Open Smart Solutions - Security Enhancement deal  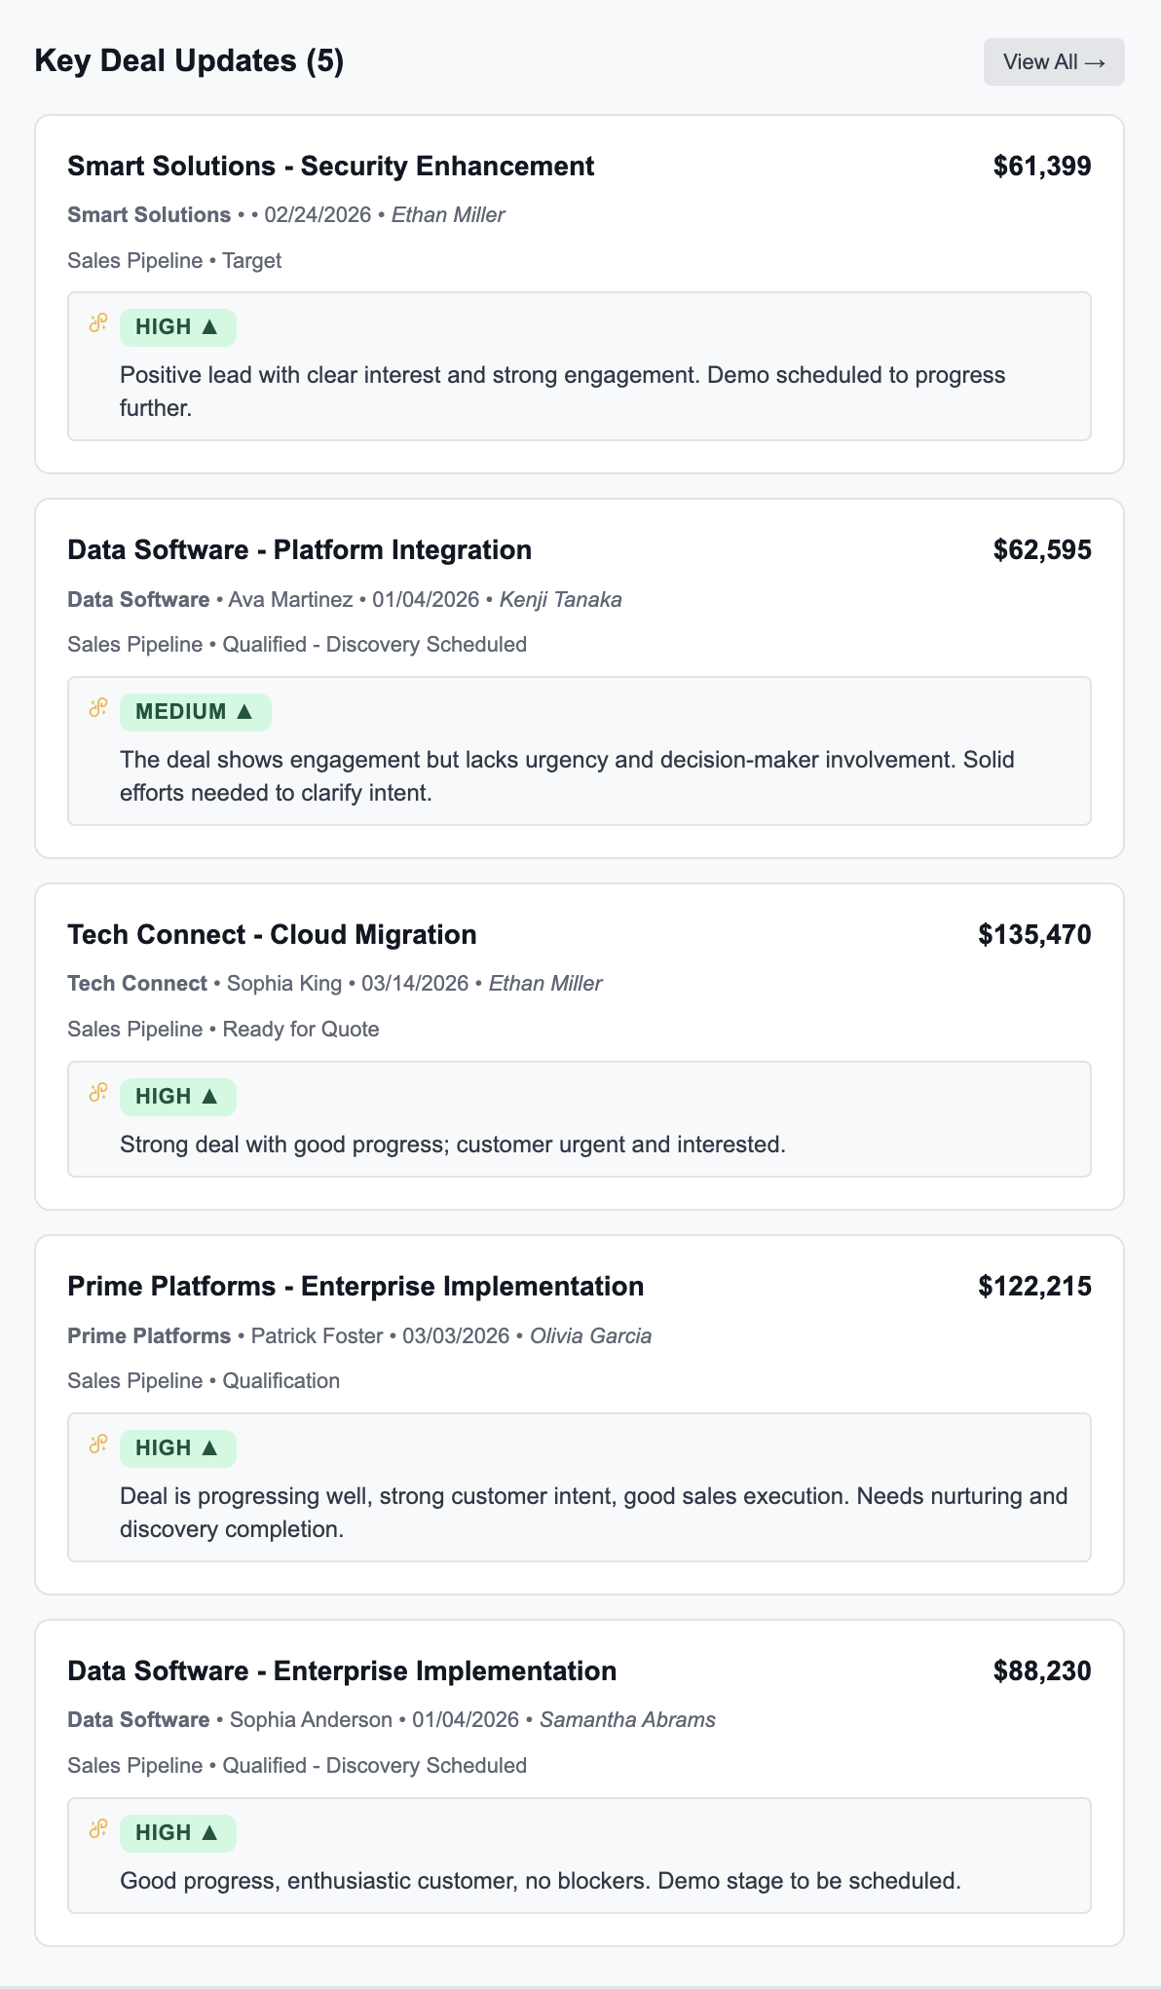(x=330, y=167)
